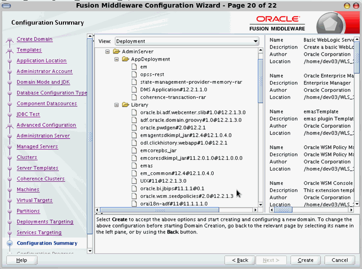Click the Configuration Summary step bullet icon
The width and height of the screenshot is (362, 269).
pos(10,243)
